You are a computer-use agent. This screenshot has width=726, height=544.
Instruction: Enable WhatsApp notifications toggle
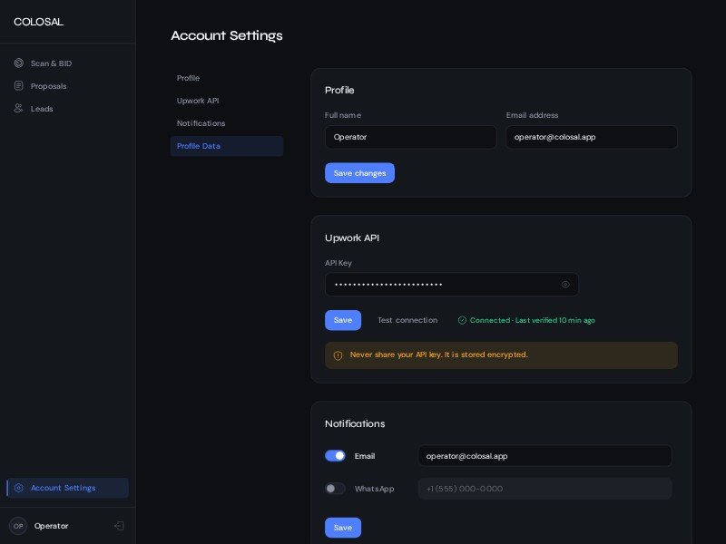(x=335, y=489)
